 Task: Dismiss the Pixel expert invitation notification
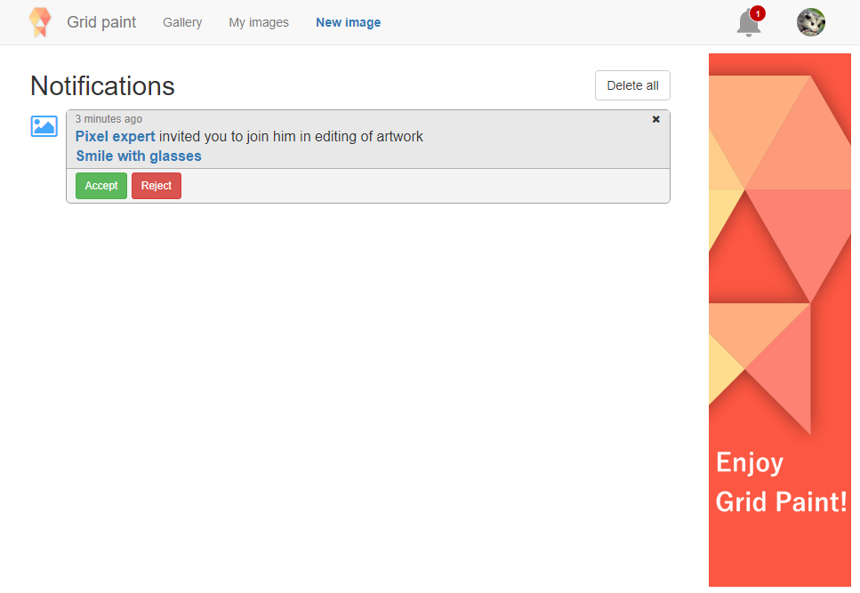(655, 119)
